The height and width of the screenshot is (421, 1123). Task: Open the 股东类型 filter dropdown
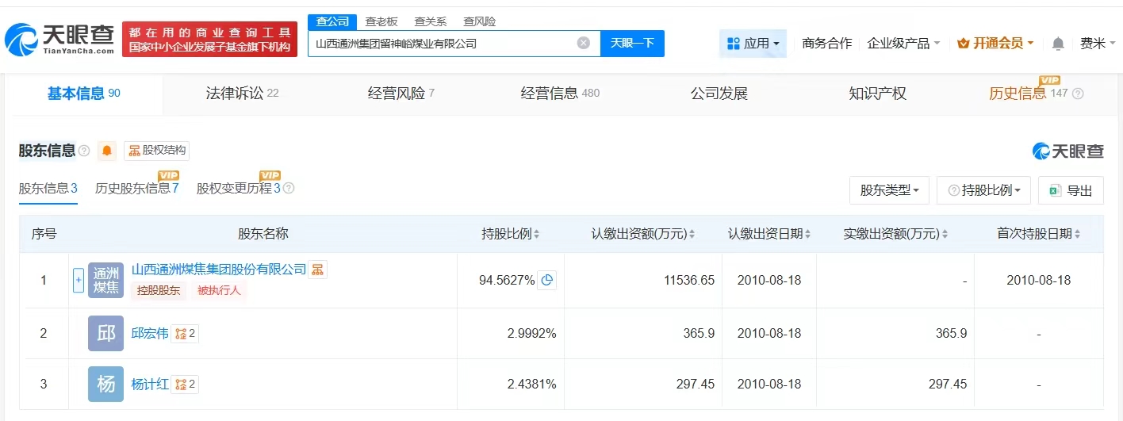[889, 190]
